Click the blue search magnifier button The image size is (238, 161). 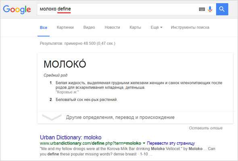pos(222,9)
